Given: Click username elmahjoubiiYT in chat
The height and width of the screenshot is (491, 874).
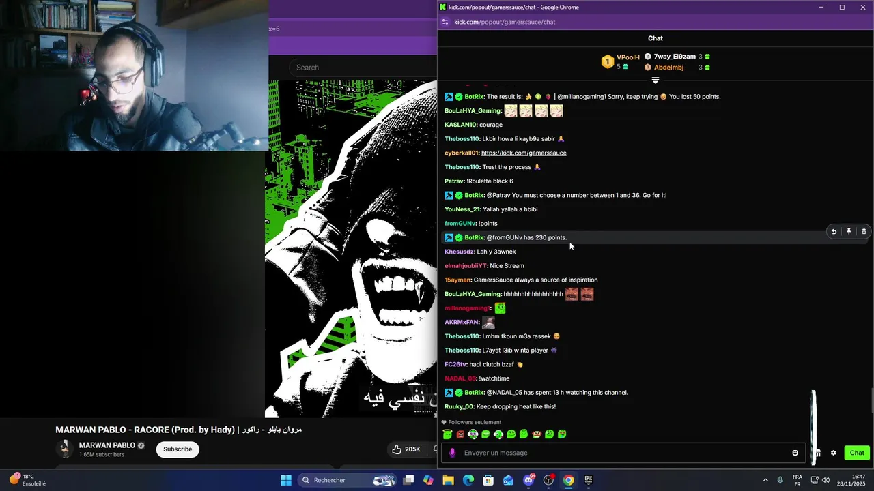Looking at the screenshot, I should click(466, 266).
